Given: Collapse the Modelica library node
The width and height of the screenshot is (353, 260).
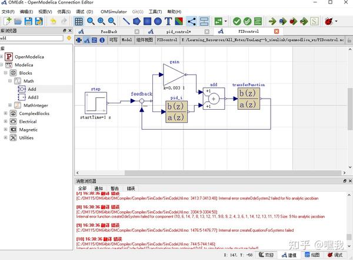Looking at the screenshot, I should (2, 65).
